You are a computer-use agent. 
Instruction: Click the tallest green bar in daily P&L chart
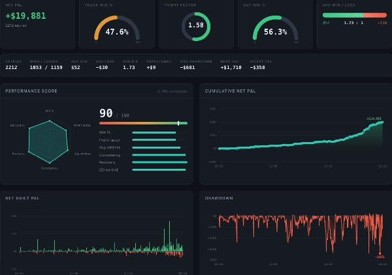[169, 236]
